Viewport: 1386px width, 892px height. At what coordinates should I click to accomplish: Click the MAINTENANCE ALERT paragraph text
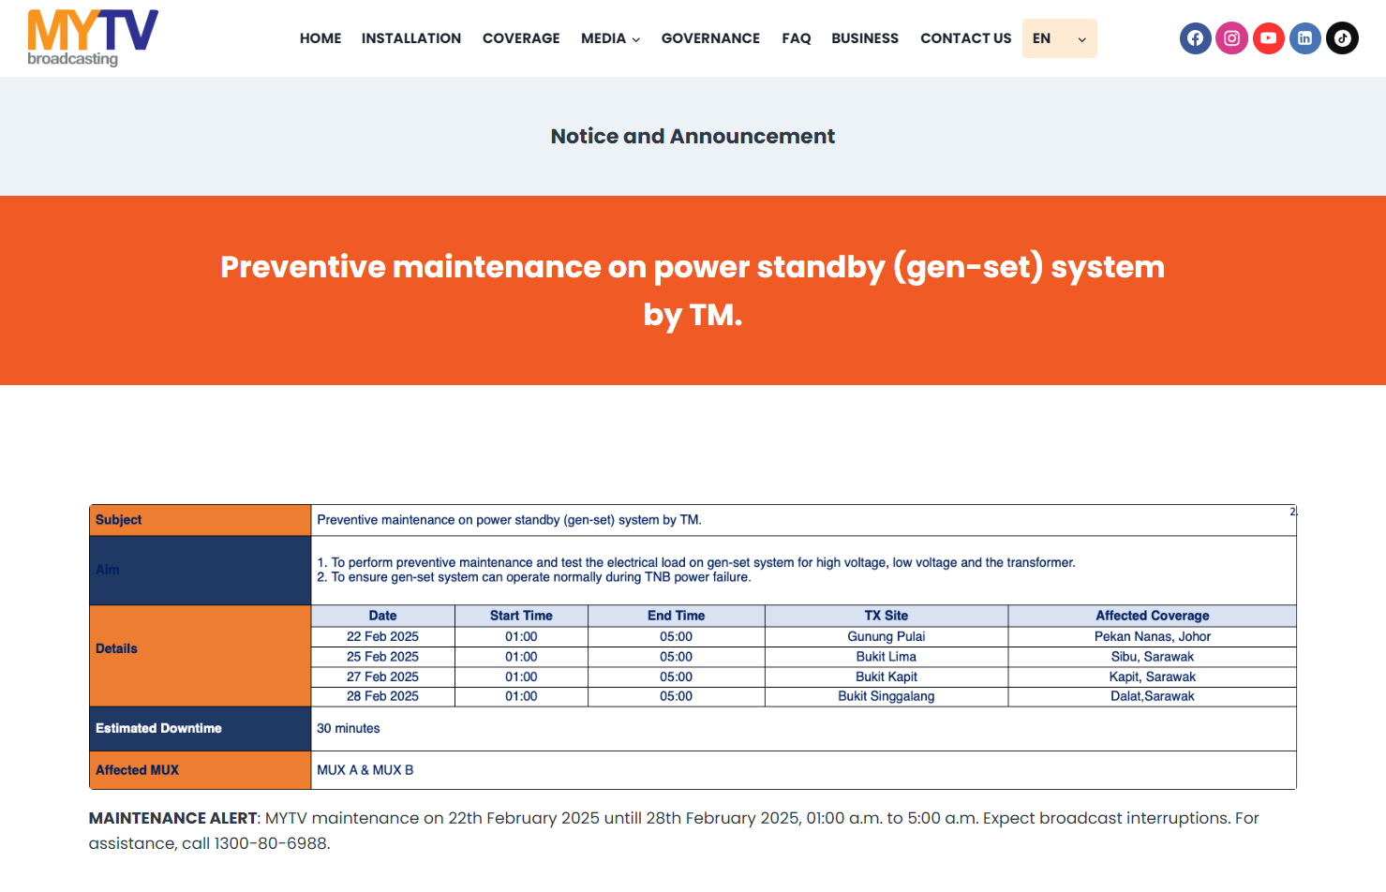(x=673, y=830)
